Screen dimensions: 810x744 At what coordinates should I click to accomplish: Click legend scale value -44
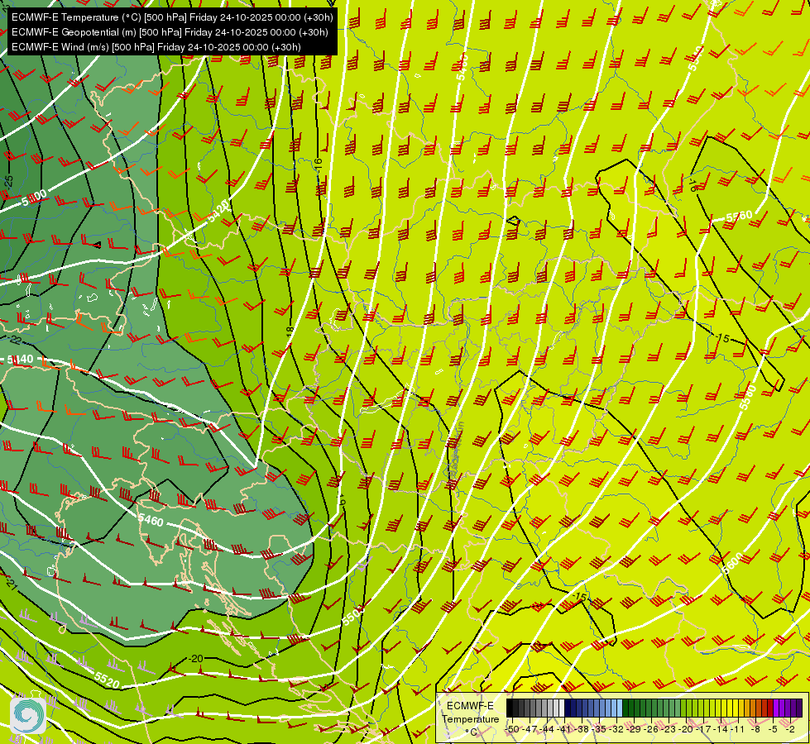pyautogui.click(x=548, y=729)
